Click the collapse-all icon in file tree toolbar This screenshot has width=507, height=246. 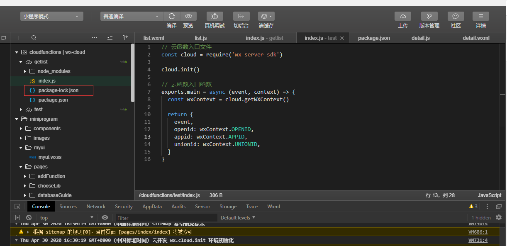[x=110, y=38]
